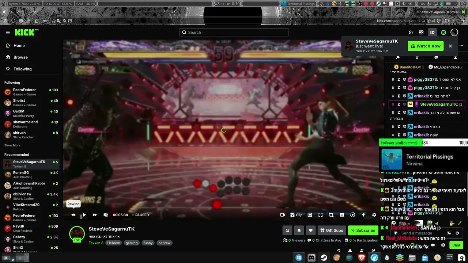Click the Gift Subs button

pyautogui.click(x=332, y=230)
